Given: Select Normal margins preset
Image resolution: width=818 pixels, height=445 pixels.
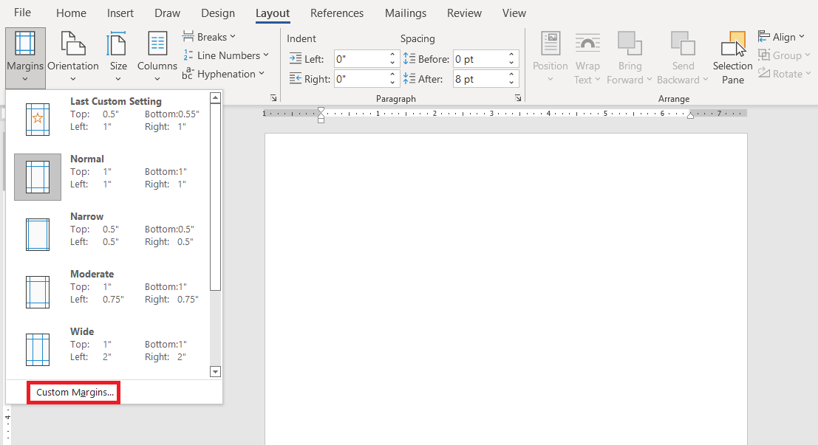Looking at the screenshot, I should pyautogui.click(x=108, y=176).
